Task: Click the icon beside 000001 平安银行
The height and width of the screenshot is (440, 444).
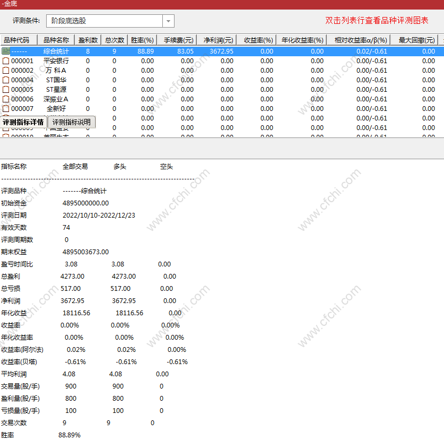Action: [x=6, y=61]
